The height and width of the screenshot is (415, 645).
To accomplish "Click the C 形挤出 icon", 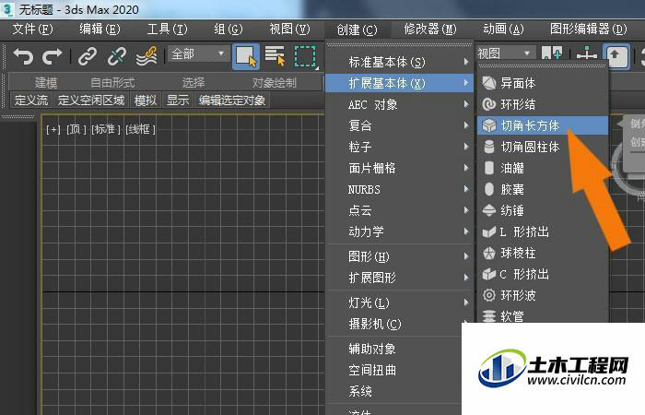I will [x=489, y=274].
